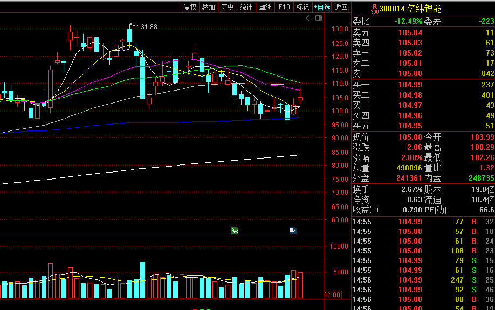Click the X100 volume unit label
This screenshot has width=495, height=310.
[x=332, y=295]
